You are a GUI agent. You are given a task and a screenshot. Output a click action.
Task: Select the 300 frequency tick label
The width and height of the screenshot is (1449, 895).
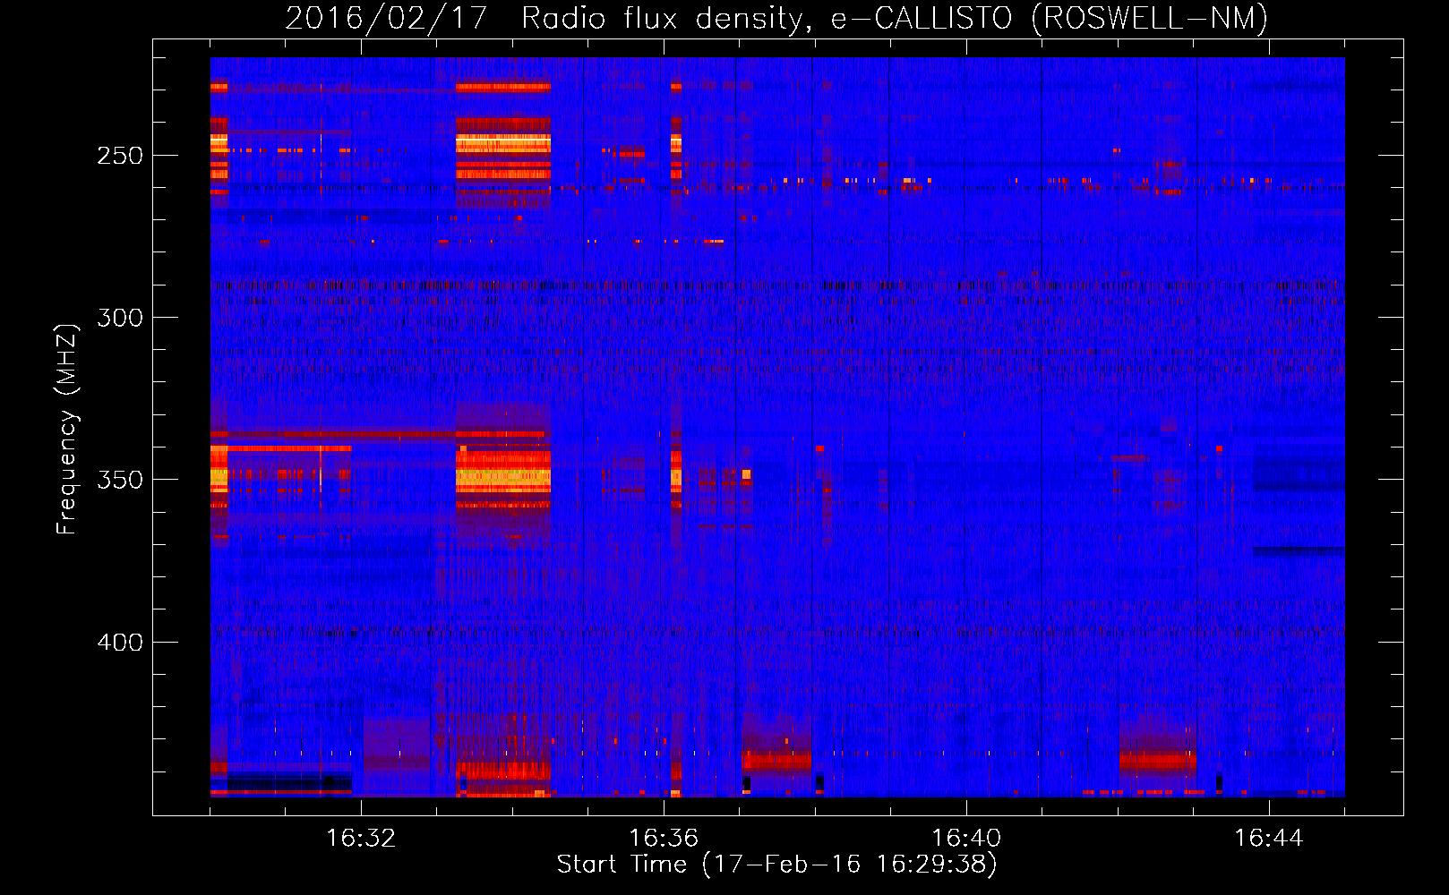pos(120,318)
